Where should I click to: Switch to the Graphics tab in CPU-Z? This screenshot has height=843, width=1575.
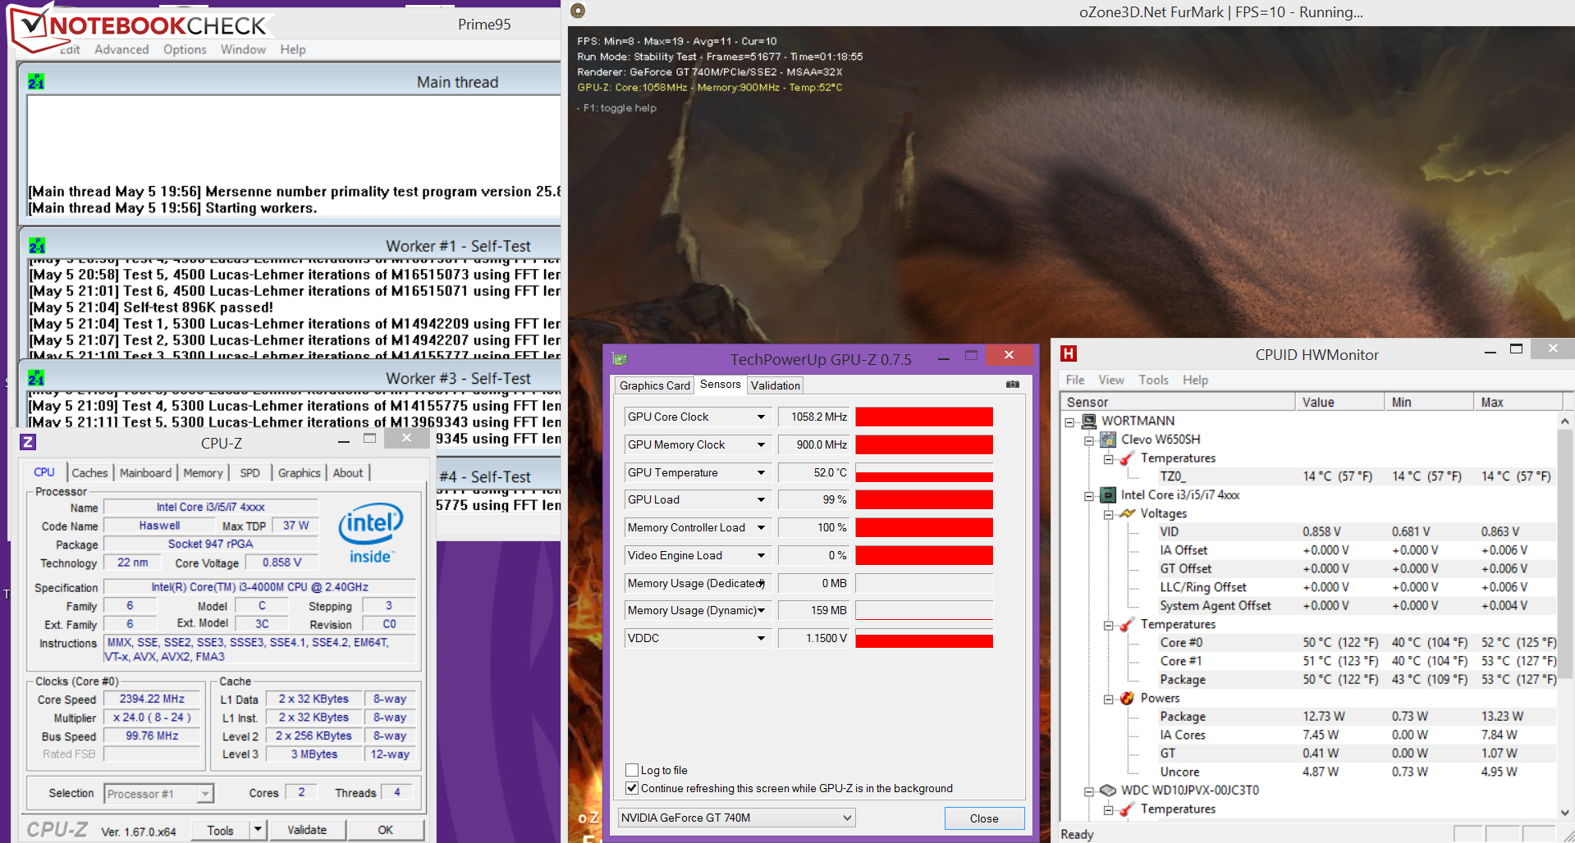(x=299, y=472)
